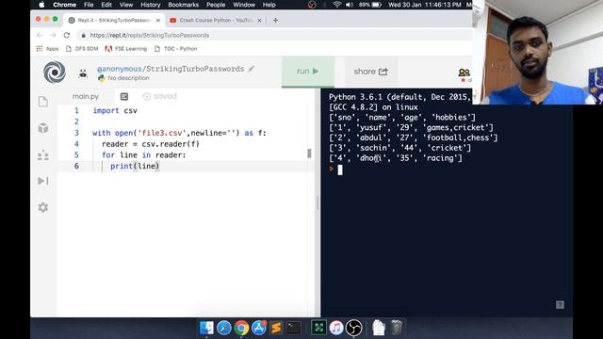Click the @anonymous username link
Image resolution: width=603 pixels, height=339 pixels.
pyautogui.click(x=120, y=69)
